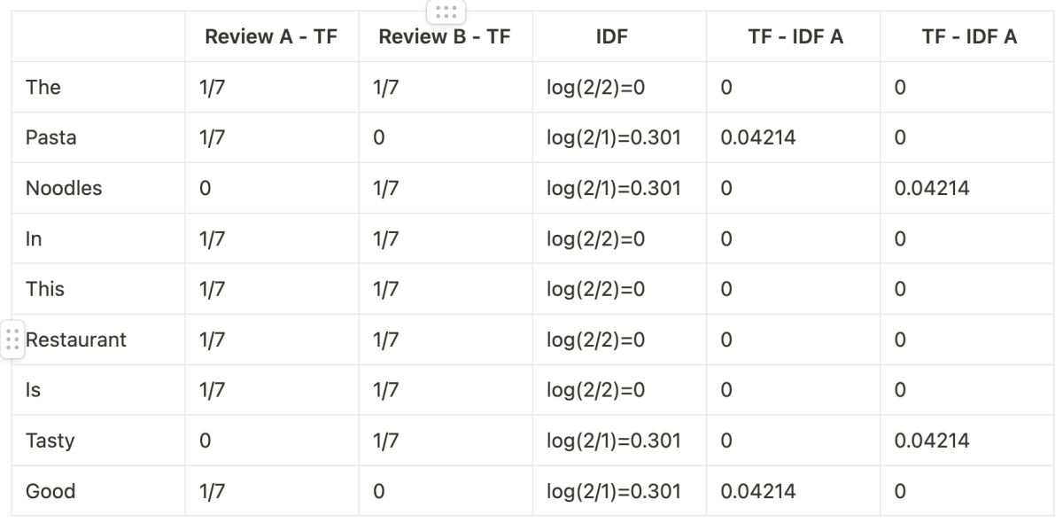This screenshot has height=523, width=1063.
Task: Click the IDF value in the Pasta row
Action: click(x=614, y=137)
